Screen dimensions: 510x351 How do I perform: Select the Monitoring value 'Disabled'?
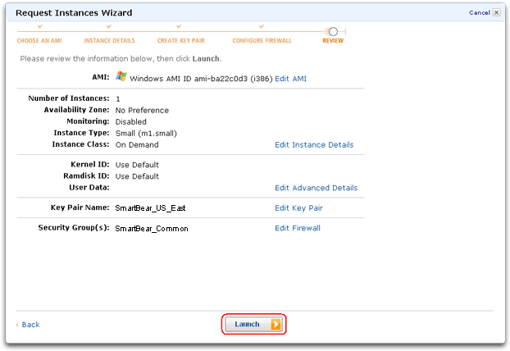click(130, 121)
